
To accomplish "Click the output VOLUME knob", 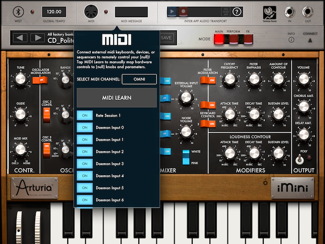I will 304,79.
